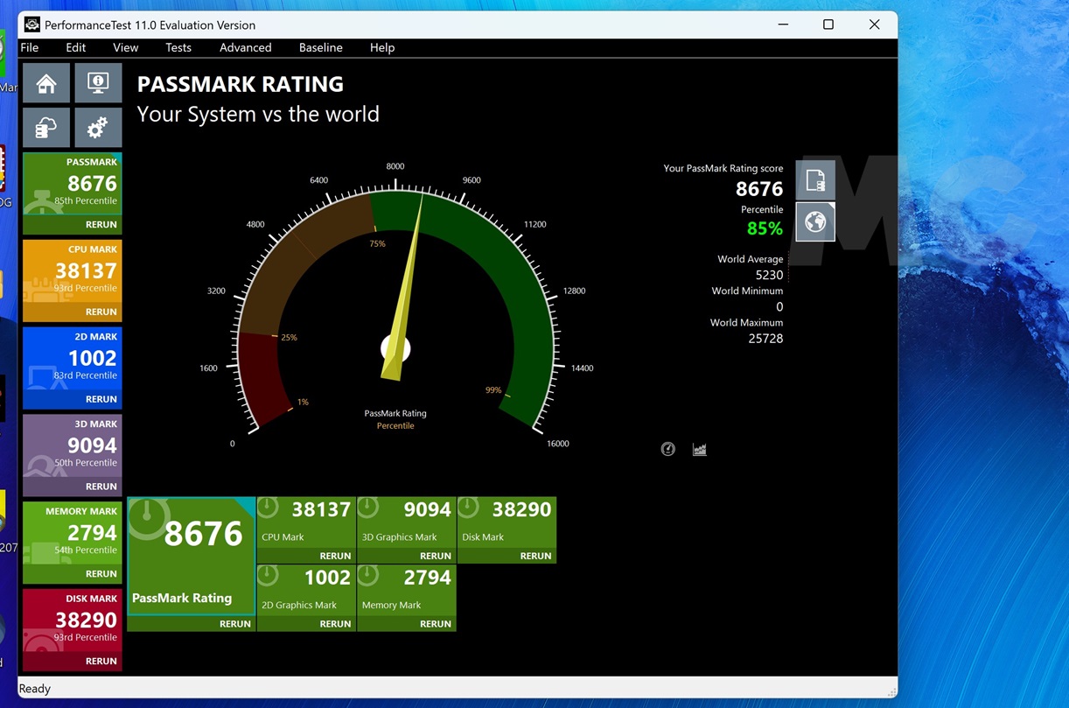This screenshot has width=1069, height=708.
Task: Open the Advanced menu
Action: click(x=245, y=47)
